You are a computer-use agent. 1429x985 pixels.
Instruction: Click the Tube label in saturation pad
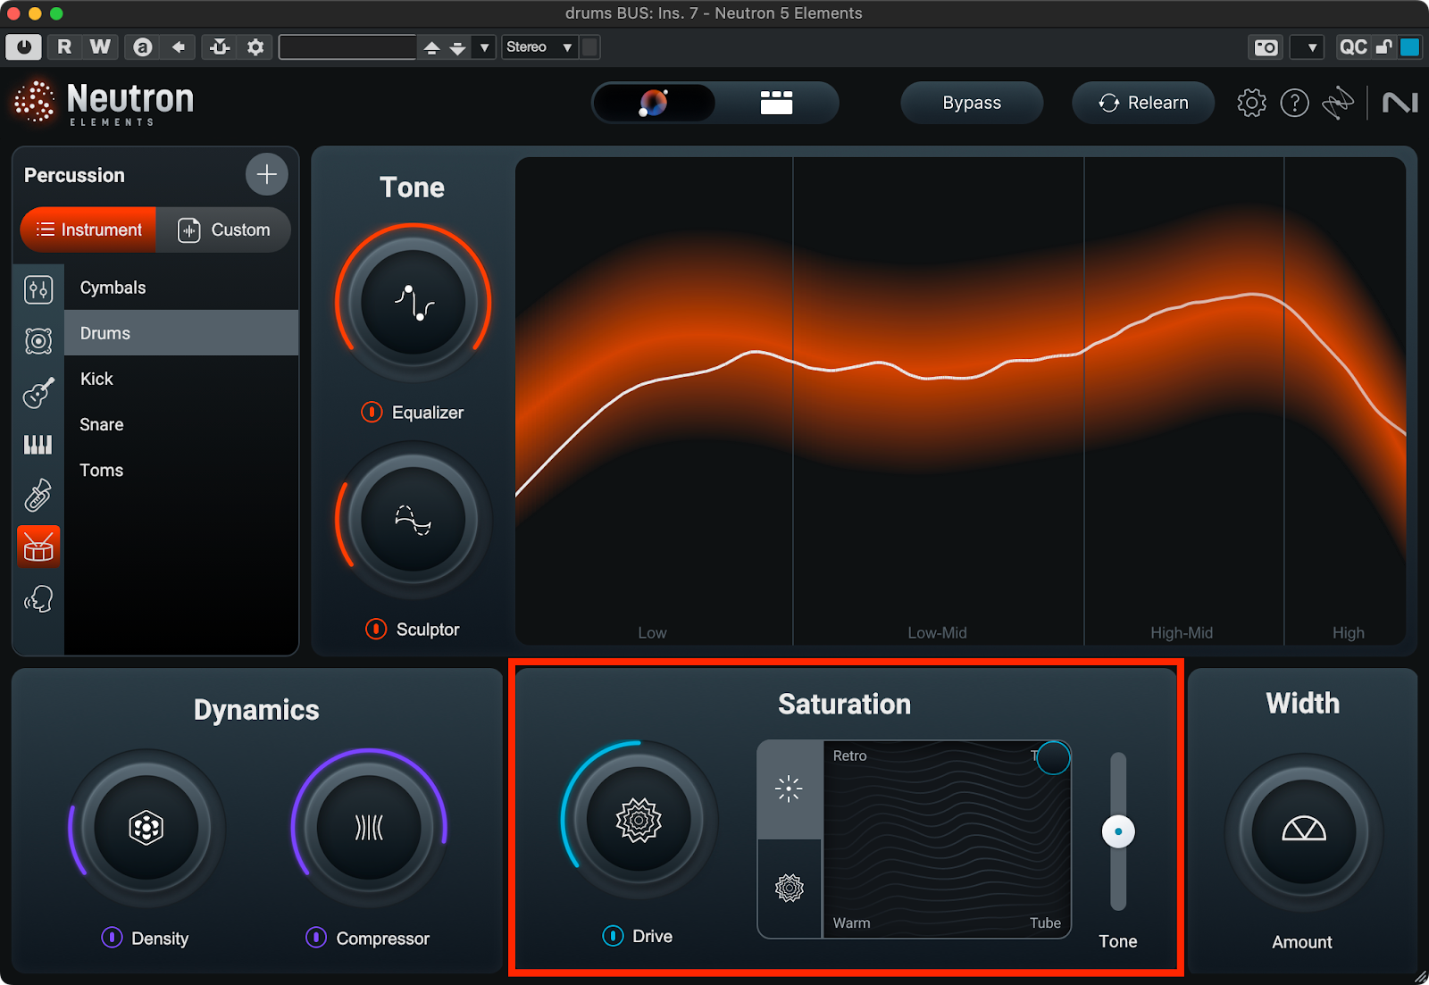pos(1045,922)
